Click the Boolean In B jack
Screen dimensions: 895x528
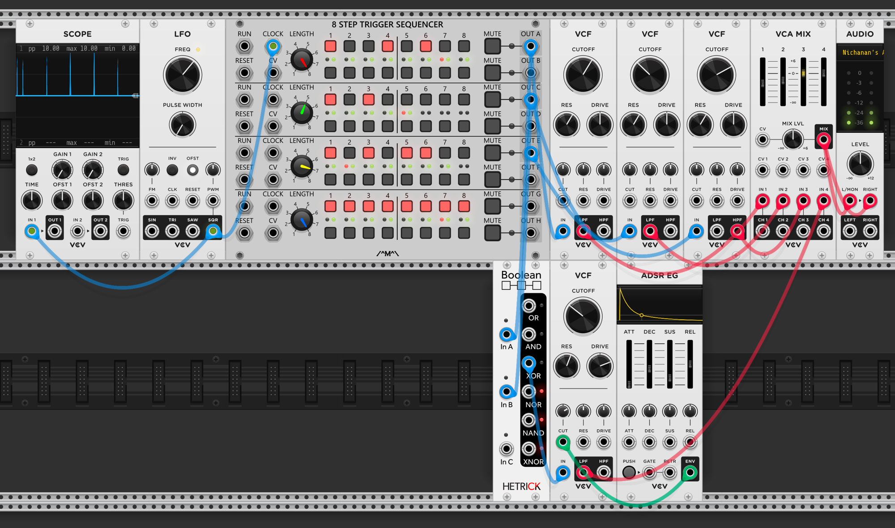pos(506,392)
